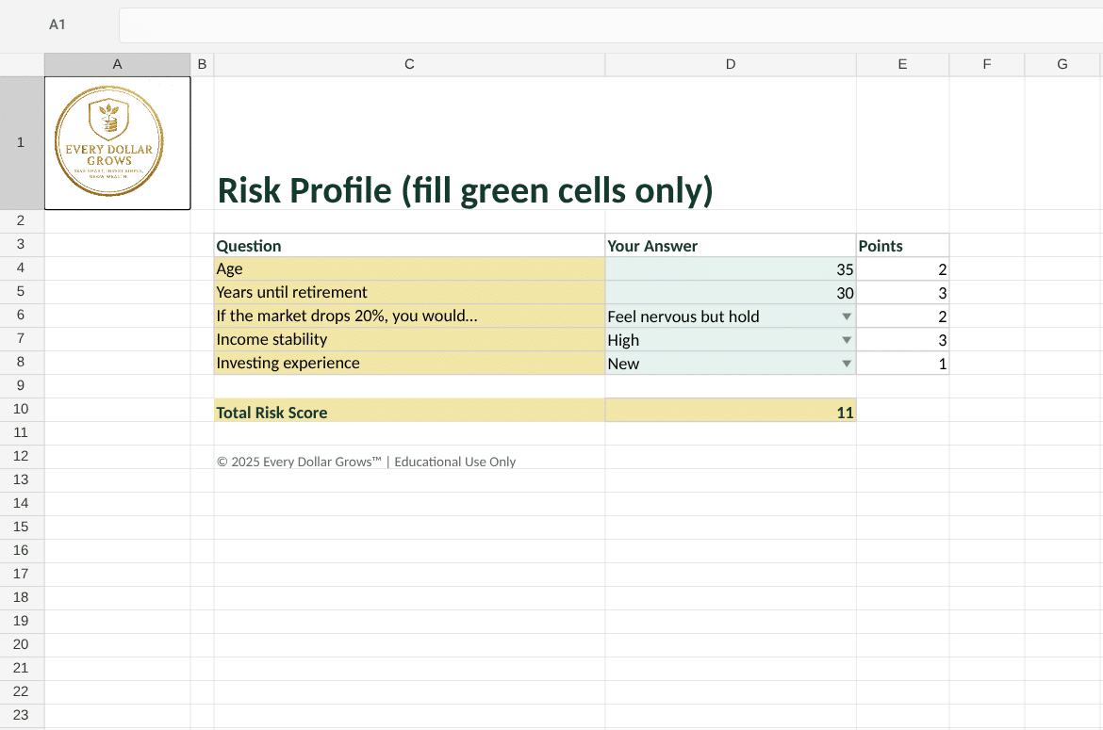Click the 'New' investing experience cell

(x=731, y=364)
